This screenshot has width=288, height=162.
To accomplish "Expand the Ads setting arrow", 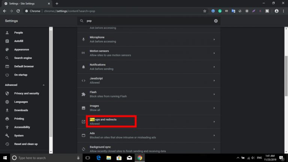I will tap(214, 135).
